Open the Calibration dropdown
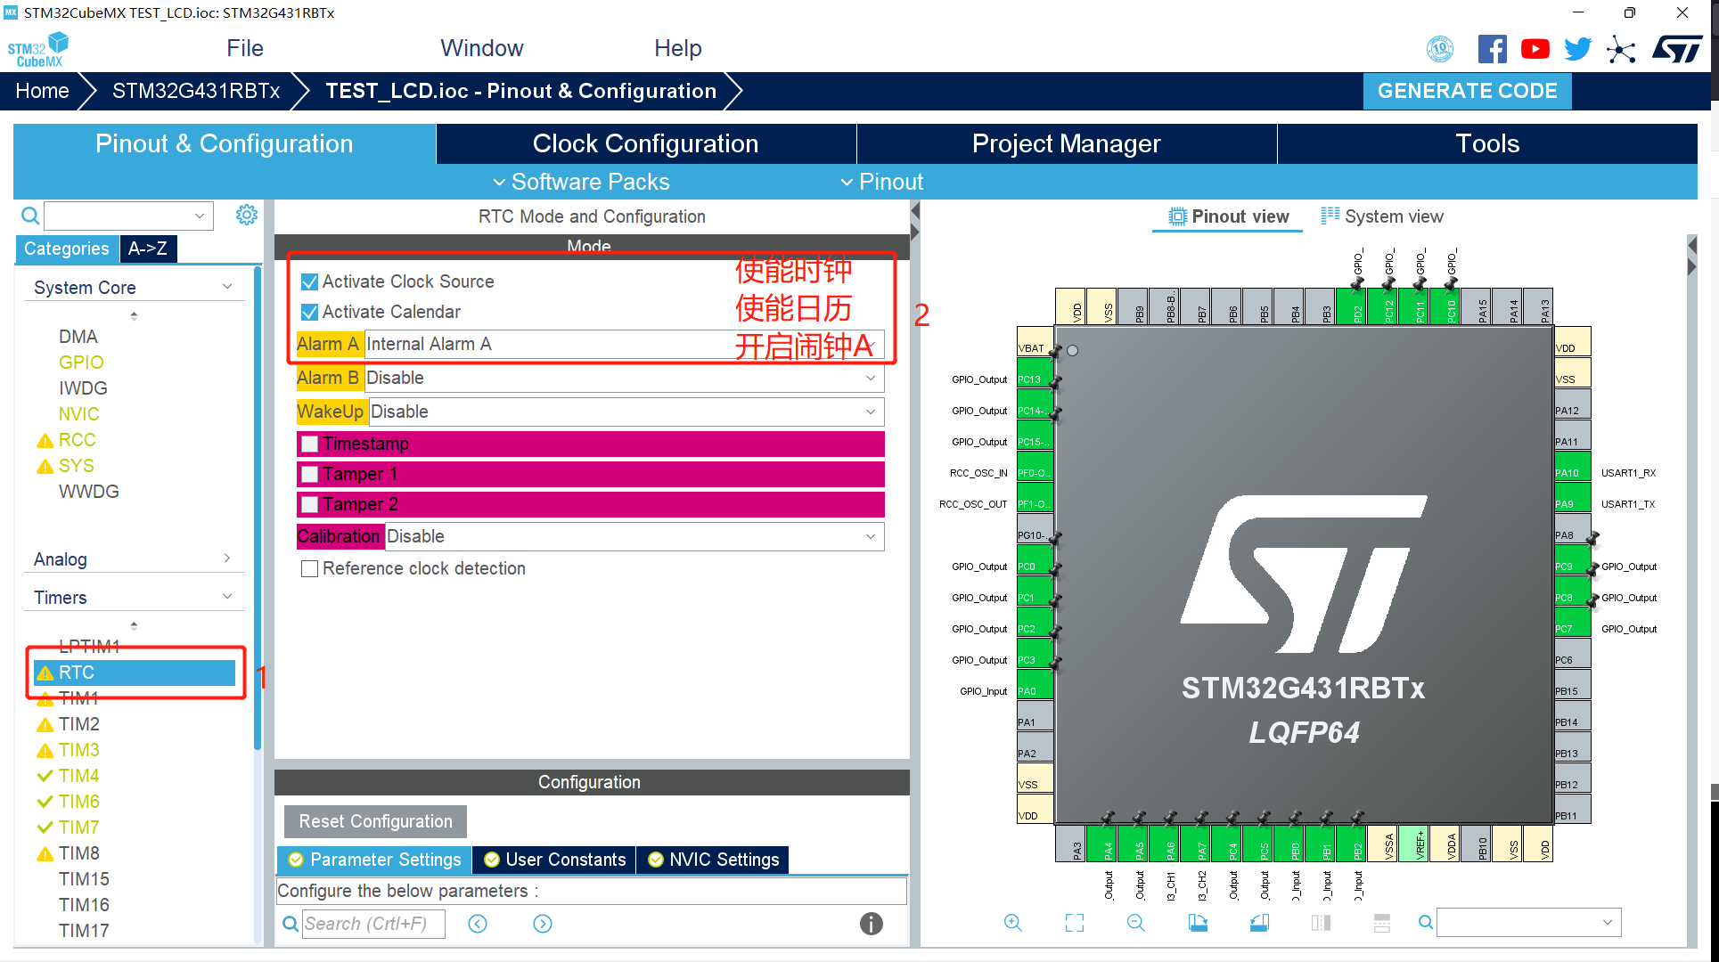1719x962 pixels. pos(634,536)
